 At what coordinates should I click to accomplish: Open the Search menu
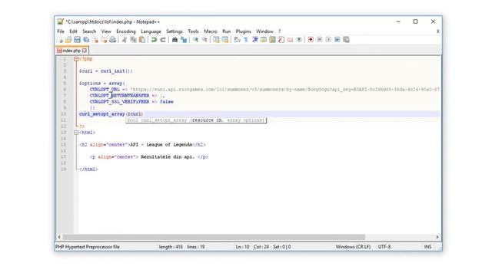pos(89,31)
